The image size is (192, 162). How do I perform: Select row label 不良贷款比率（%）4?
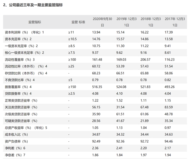click(20, 80)
